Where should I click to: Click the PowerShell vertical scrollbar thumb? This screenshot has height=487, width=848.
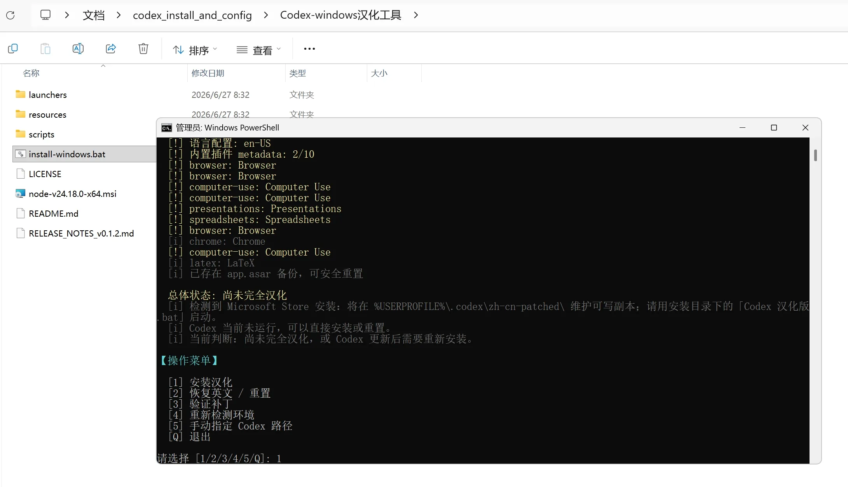(815, 155)
